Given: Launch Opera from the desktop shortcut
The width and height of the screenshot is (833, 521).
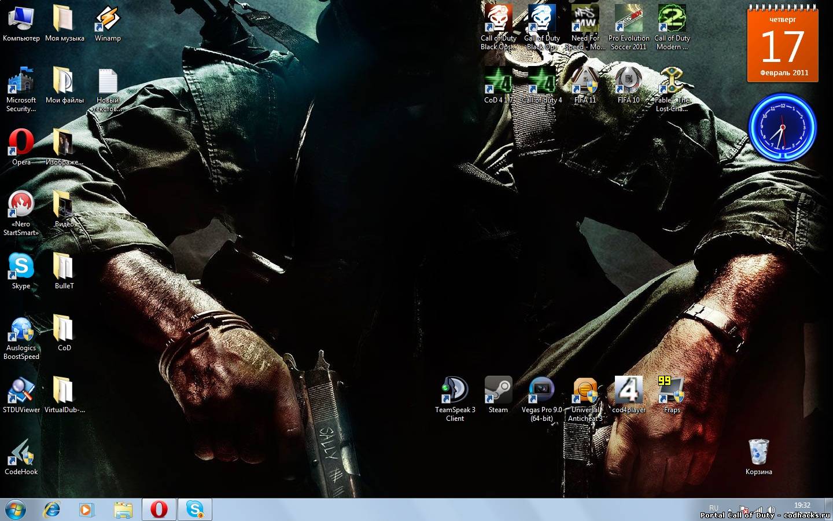Looking at the screenshot, I should 21,148.
